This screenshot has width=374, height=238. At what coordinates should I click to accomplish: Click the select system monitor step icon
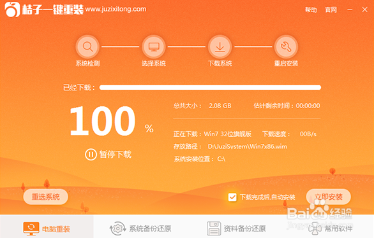click(154, 46)
